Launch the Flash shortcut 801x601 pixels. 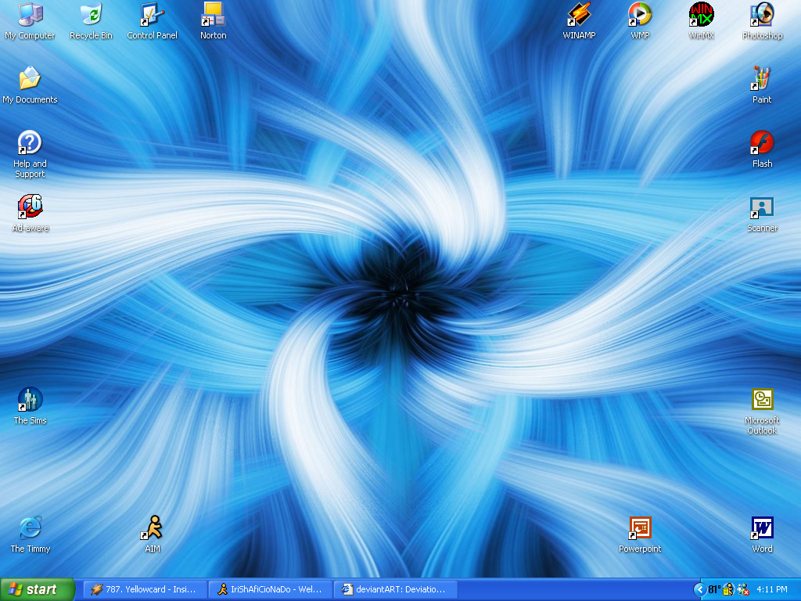pos(762,149)
